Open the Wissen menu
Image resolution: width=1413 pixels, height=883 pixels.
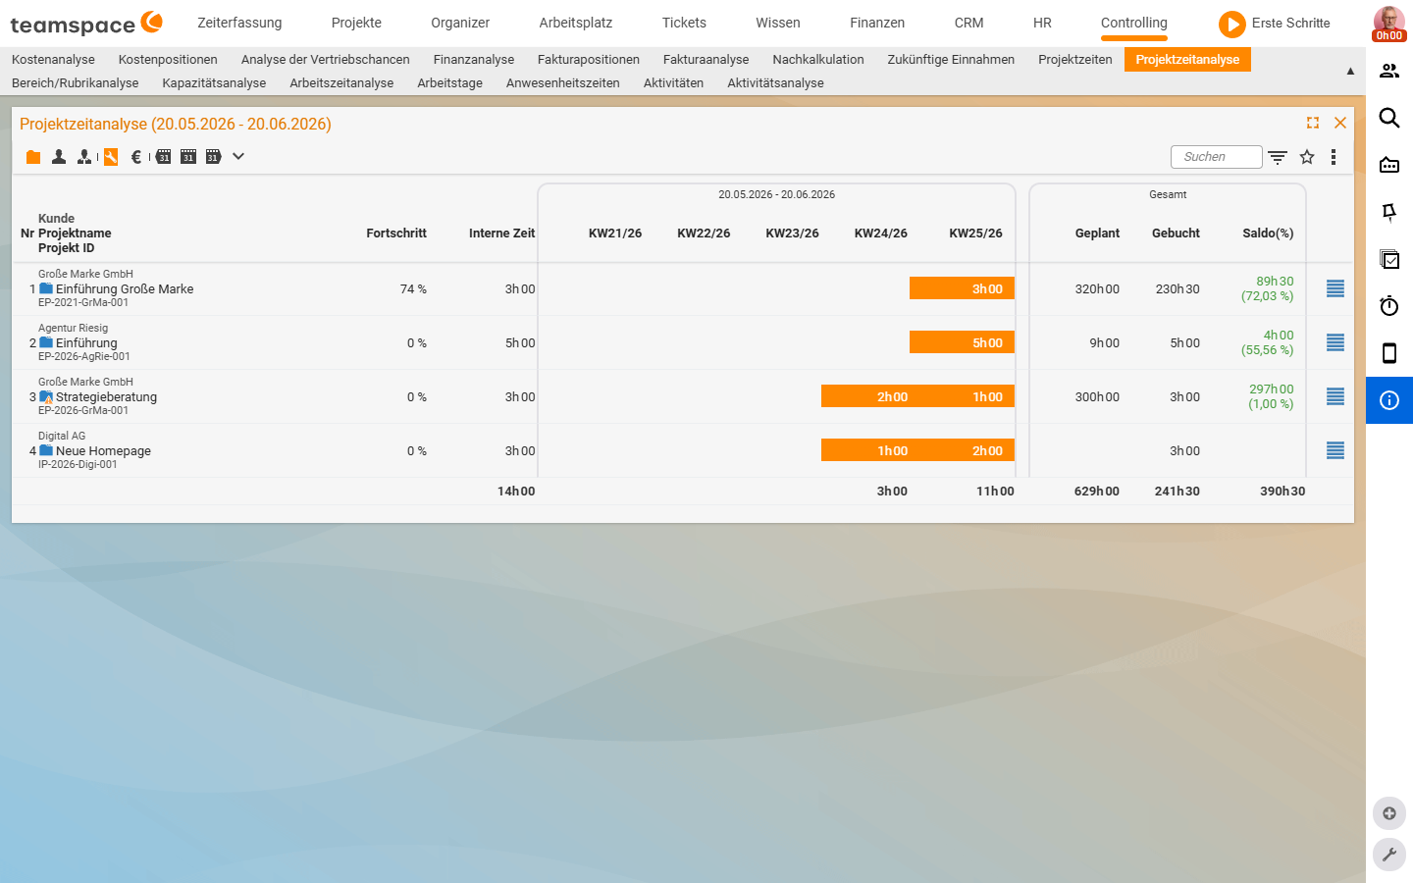click(778, 23)
